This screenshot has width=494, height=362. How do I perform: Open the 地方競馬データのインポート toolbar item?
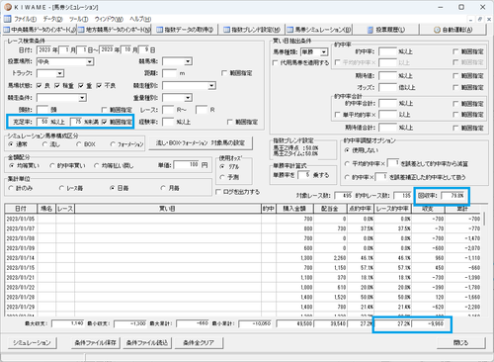114,30
